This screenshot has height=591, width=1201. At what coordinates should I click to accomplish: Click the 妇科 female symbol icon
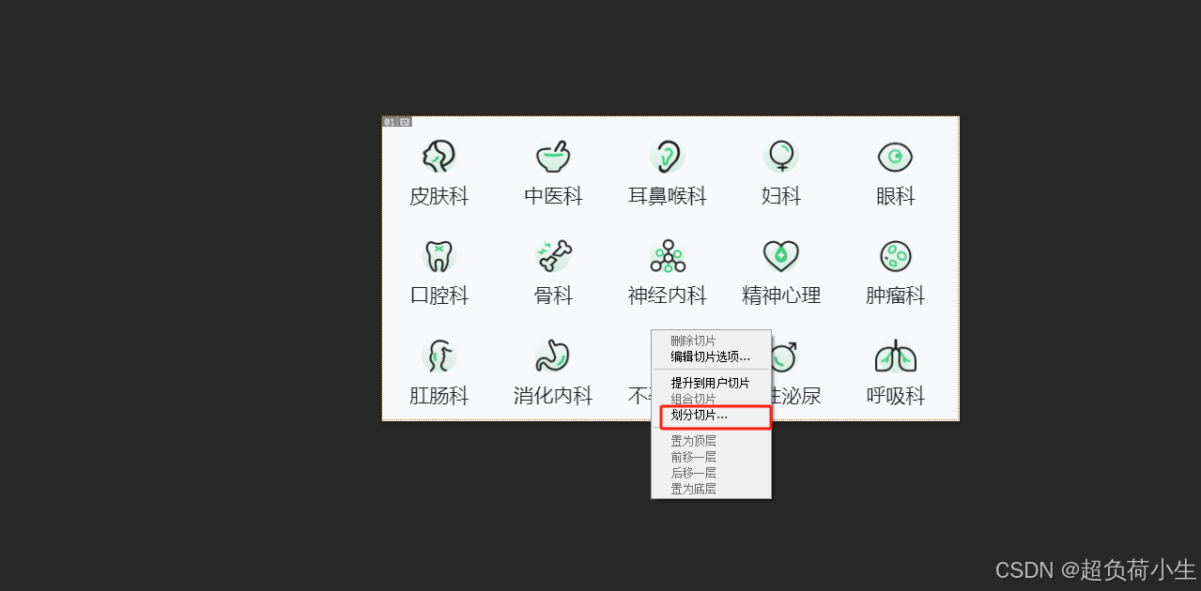(x=781, y=156)
